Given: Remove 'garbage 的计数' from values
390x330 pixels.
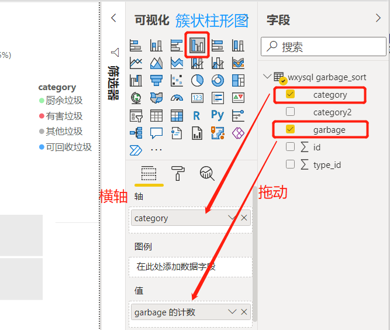Looking at the screenshot, I should [244, 312].
